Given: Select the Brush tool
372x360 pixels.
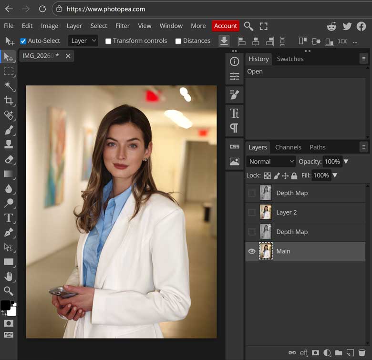Looking at the screenshot, I should 9,130.
